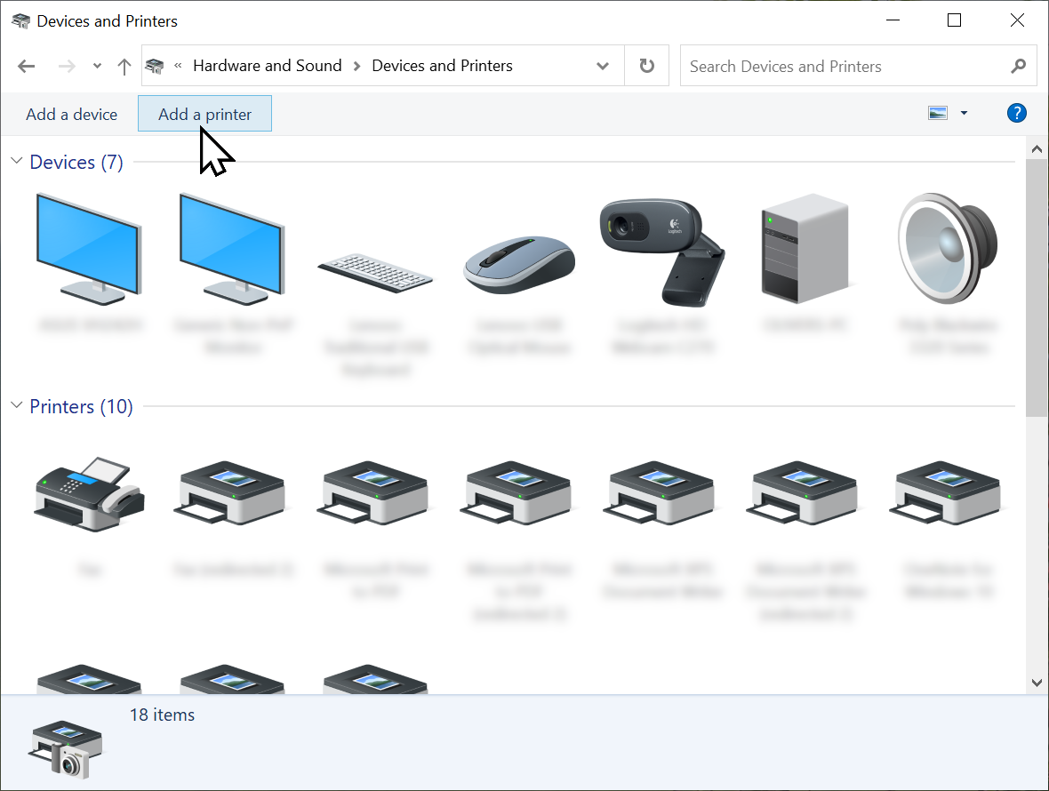Open the recent locations dropdown arrow

[98, 66]
